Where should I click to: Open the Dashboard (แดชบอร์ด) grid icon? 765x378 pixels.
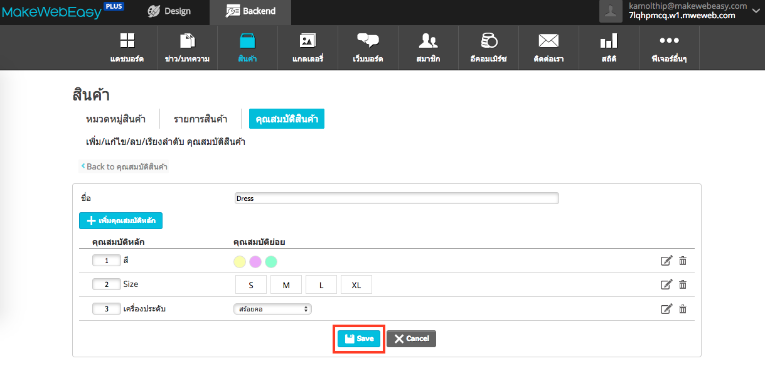coord(127,41)
